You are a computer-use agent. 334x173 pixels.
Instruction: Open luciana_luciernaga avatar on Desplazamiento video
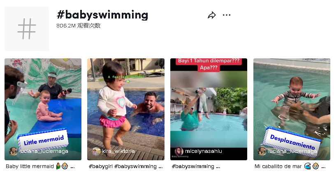tap(262, 151)
